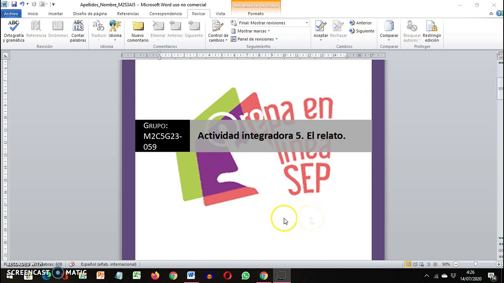
Task: Collapse the ribbon with the chevron
Action: 491,14
